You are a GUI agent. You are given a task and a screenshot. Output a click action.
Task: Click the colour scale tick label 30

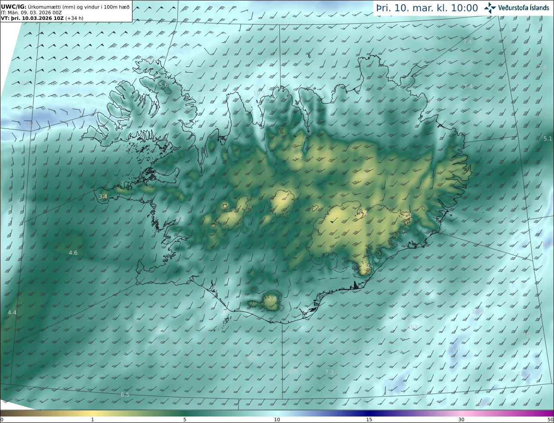click(461, 420)
